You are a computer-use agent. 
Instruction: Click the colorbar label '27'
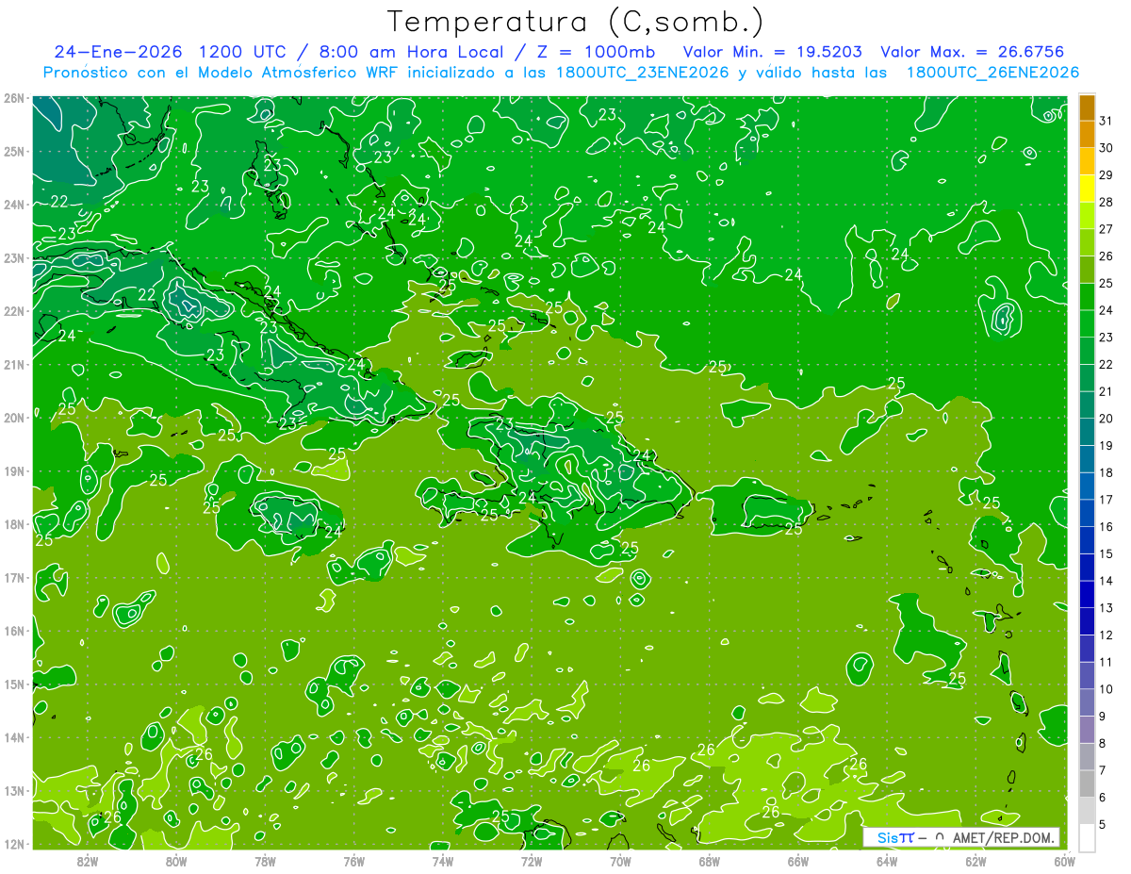tap(1106, 229)
